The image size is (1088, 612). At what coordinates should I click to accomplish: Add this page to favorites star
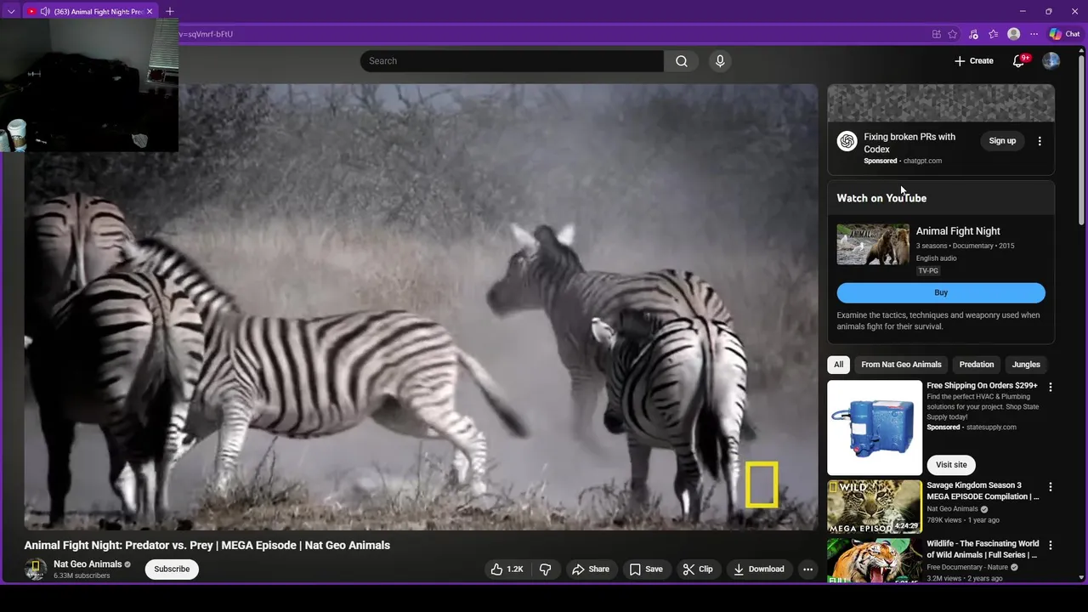click(x=953, y=34)
